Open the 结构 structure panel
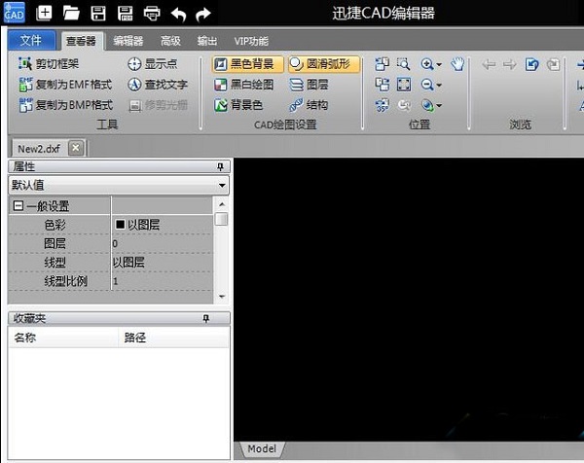 click(309, 105)
